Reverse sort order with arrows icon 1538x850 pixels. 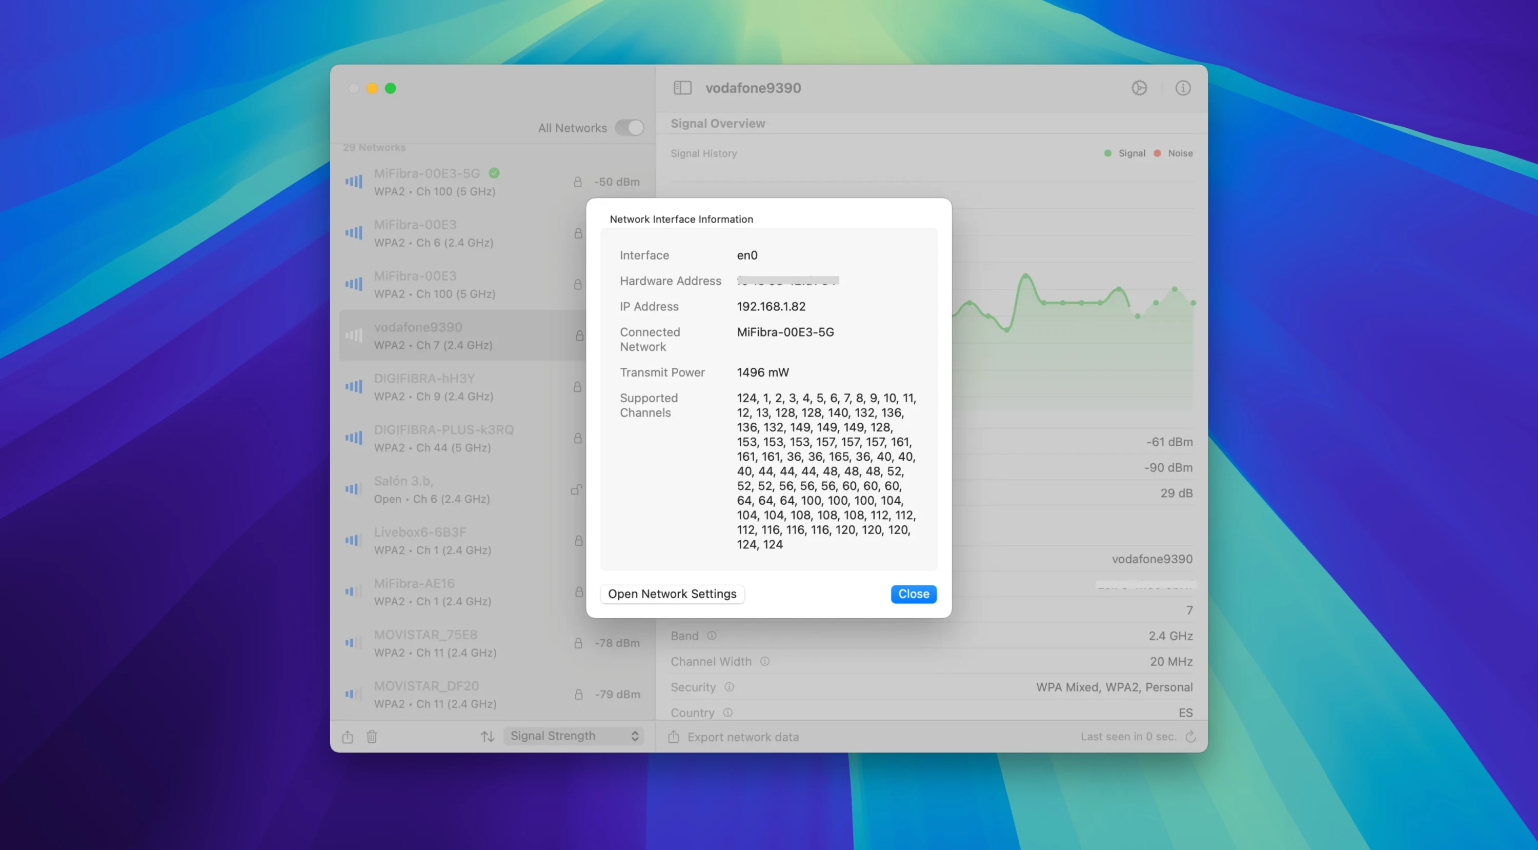487,737
